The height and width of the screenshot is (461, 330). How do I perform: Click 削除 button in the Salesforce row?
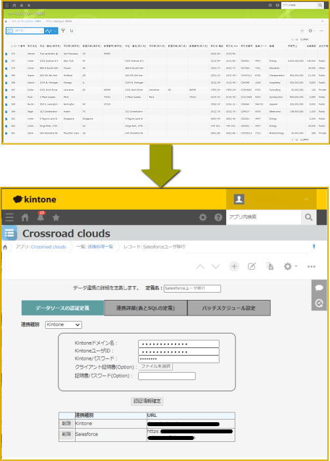pos(66,434)
